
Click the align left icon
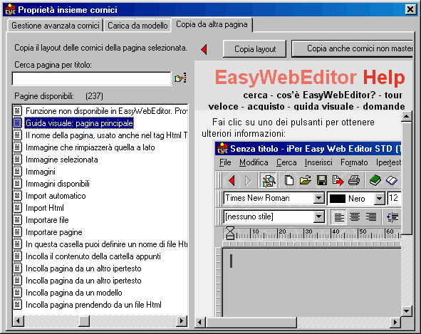[339, 216]
